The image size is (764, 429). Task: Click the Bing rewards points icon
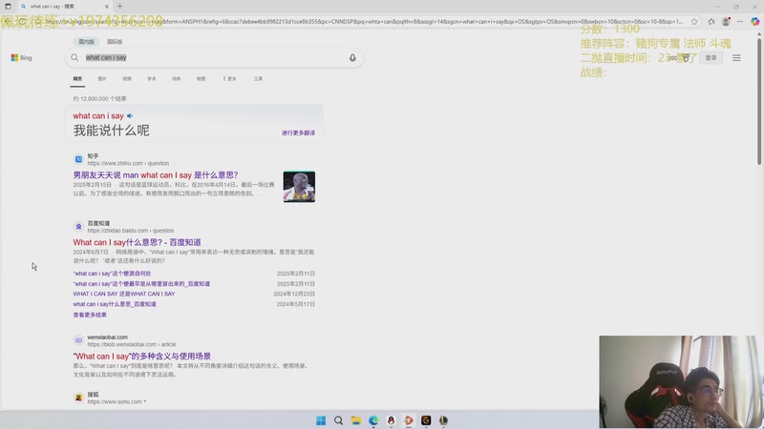(686, 58)
